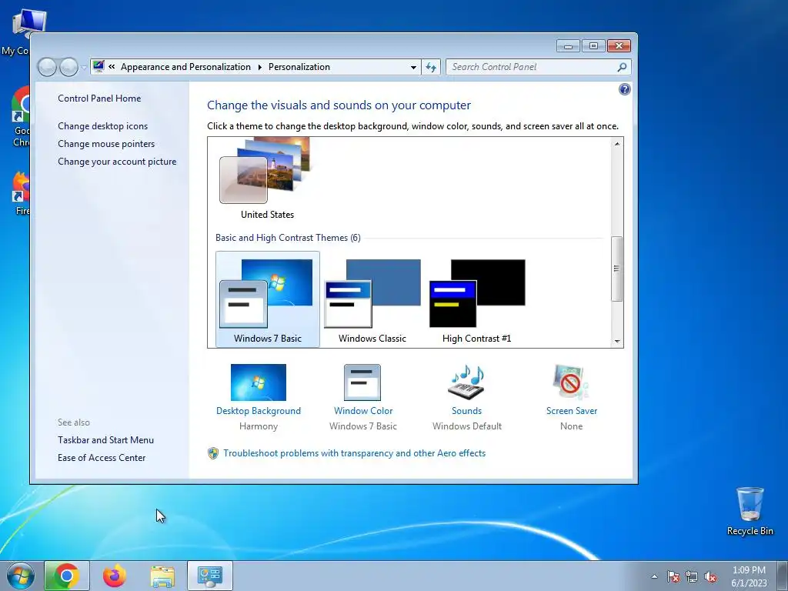This screenshot has height=591, width=788.
Task: Click Personalization breadcrumb in address bar
Action: [299, 68]
